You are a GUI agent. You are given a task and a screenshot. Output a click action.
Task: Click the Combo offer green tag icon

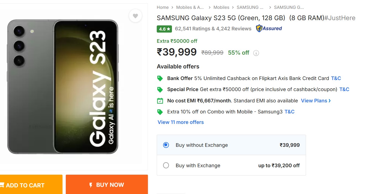160,112
